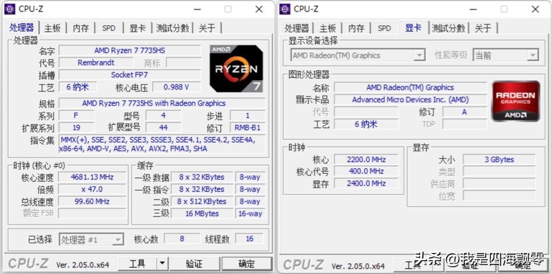
Task: Open the 工具 dropdown arrow in left window
Action: tap(162, 263)
